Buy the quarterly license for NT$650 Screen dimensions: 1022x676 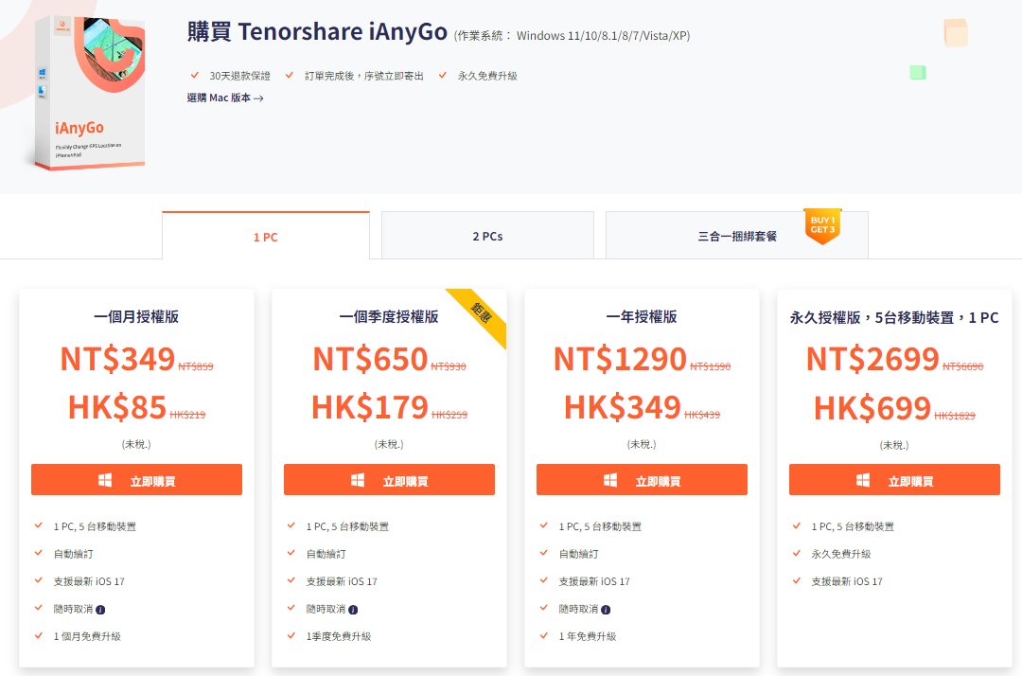point(389,480)
